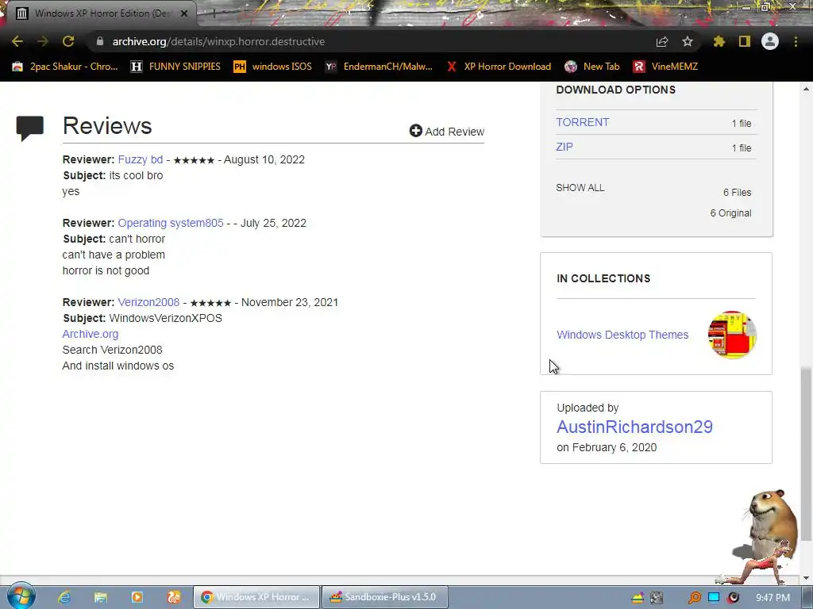813x609 pixels.
Task: Download the ZIP option
Action: tap(564, 147)
